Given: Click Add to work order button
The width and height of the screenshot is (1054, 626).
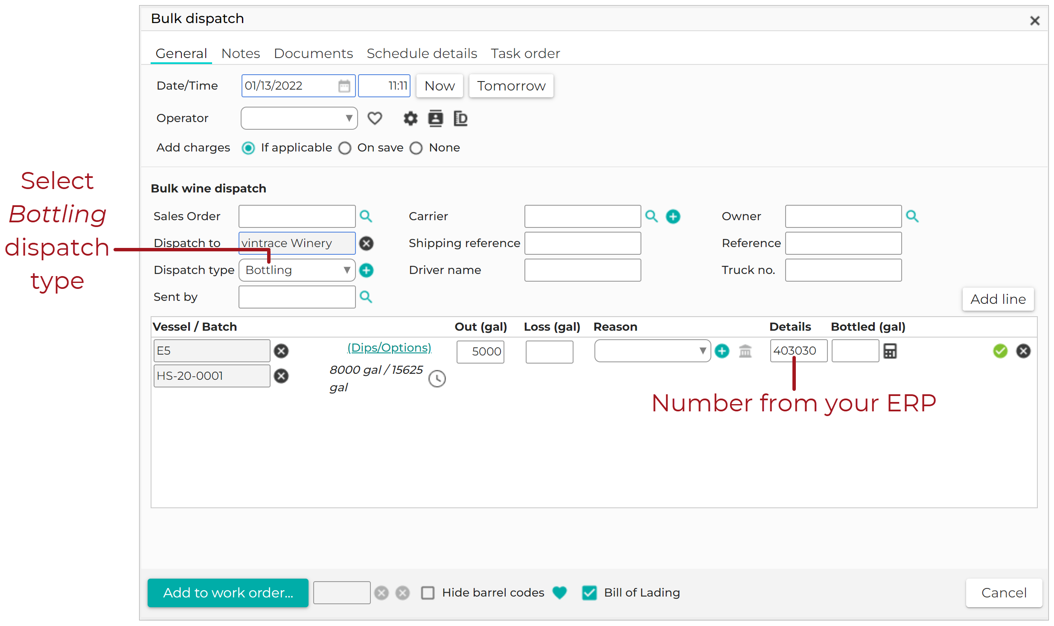Looking at the screenshot, I should (228, 593).
